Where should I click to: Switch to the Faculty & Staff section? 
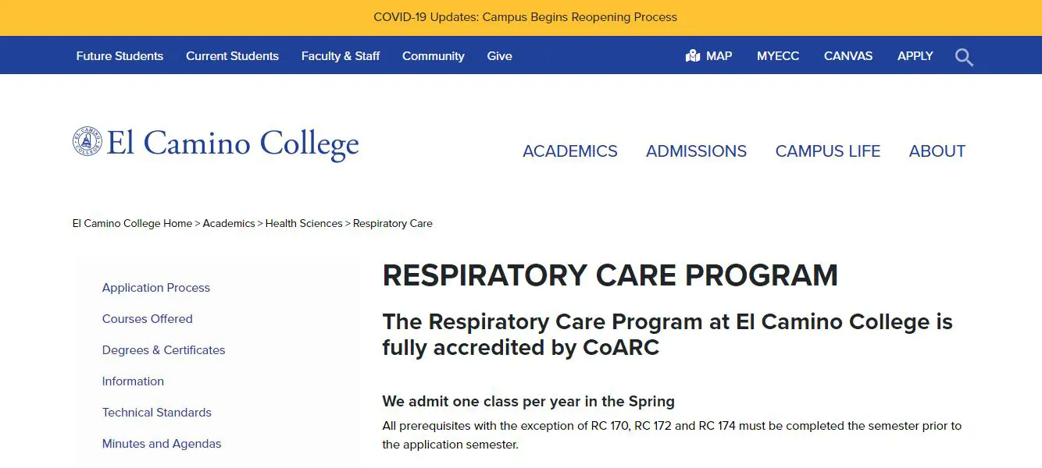pyautogui.click(x=340, y=55)
